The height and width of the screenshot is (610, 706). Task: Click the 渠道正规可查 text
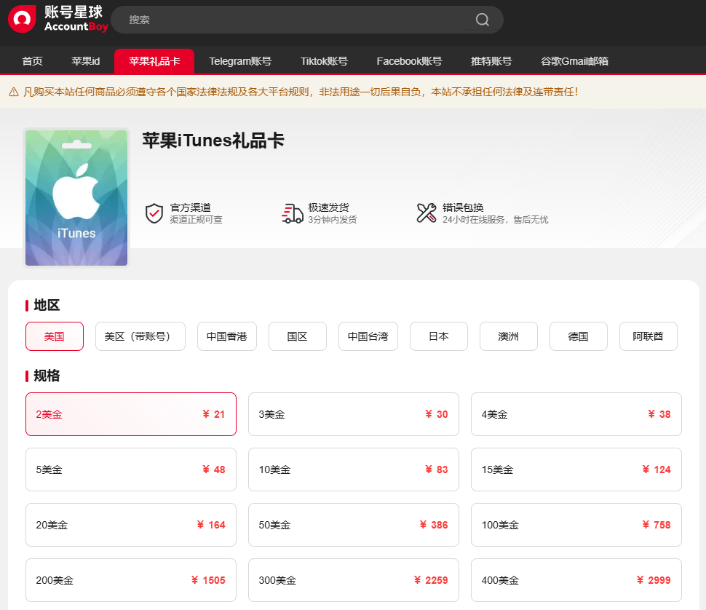pyautogui.click(x=196, y=220)
